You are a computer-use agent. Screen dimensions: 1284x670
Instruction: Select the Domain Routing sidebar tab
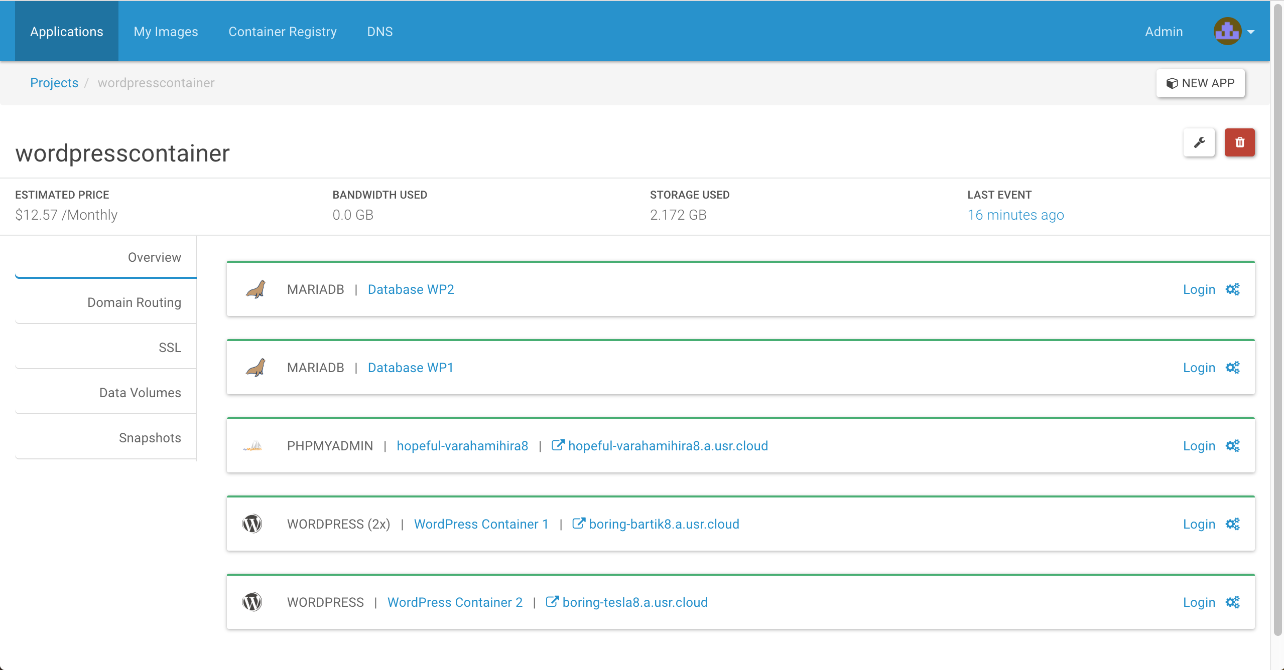[x=106, y=302]
